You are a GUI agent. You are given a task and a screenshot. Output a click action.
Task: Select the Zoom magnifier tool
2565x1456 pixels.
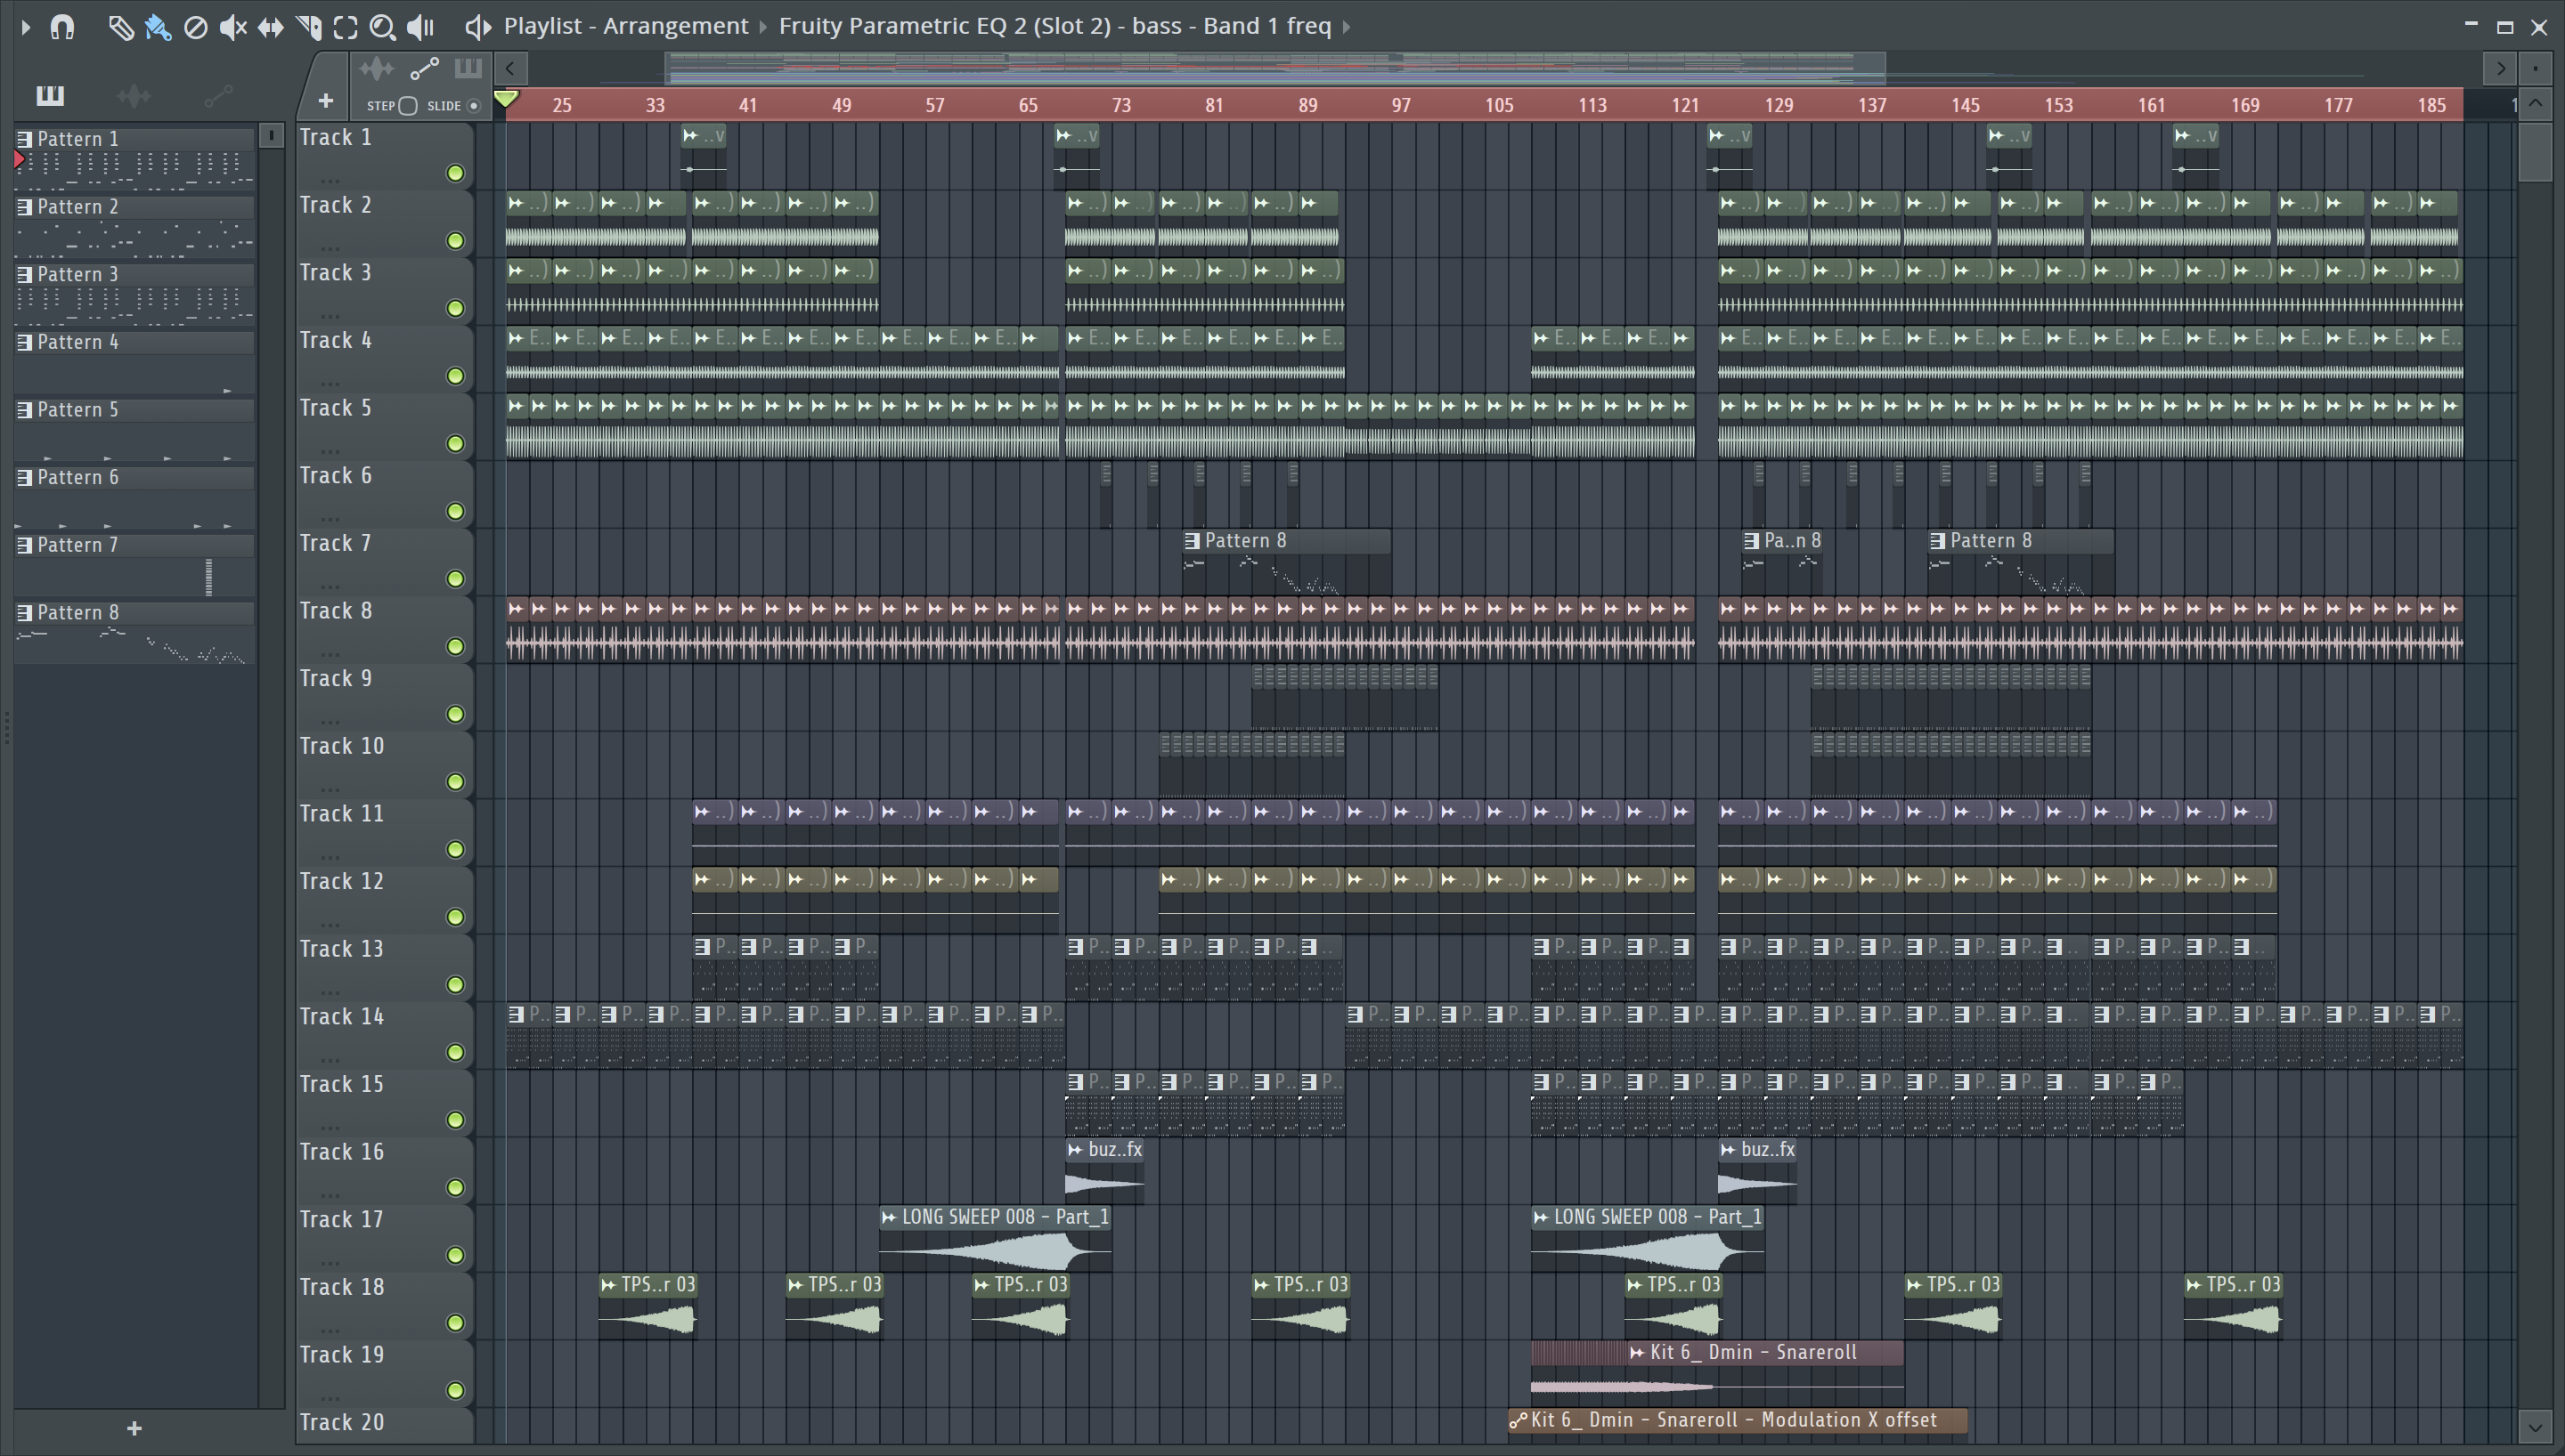coord(382,27)
